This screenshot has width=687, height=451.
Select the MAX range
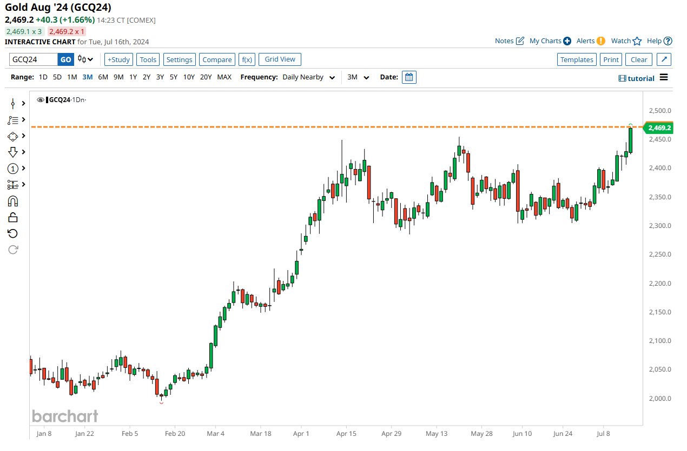point(224,77)
